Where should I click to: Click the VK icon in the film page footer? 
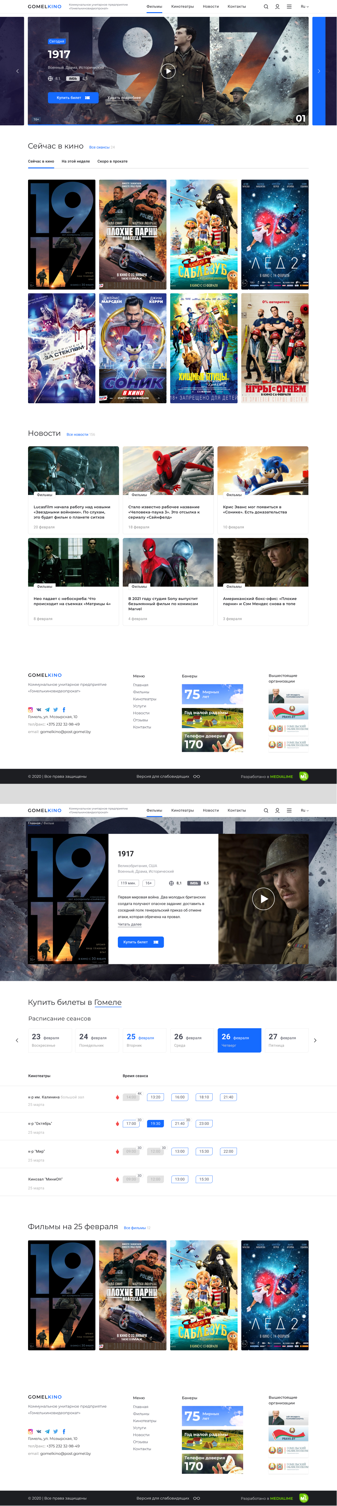pos(39,1431)
